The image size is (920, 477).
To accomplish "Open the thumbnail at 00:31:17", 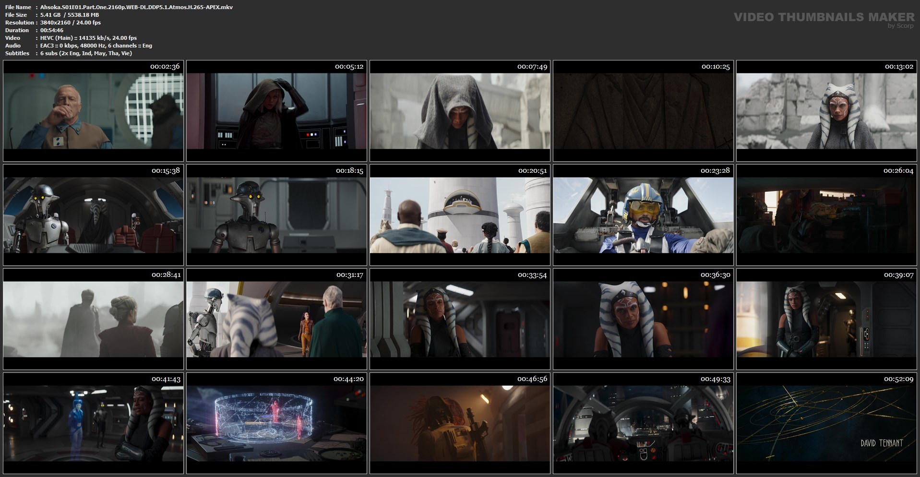I will click(x=276, y=319).
